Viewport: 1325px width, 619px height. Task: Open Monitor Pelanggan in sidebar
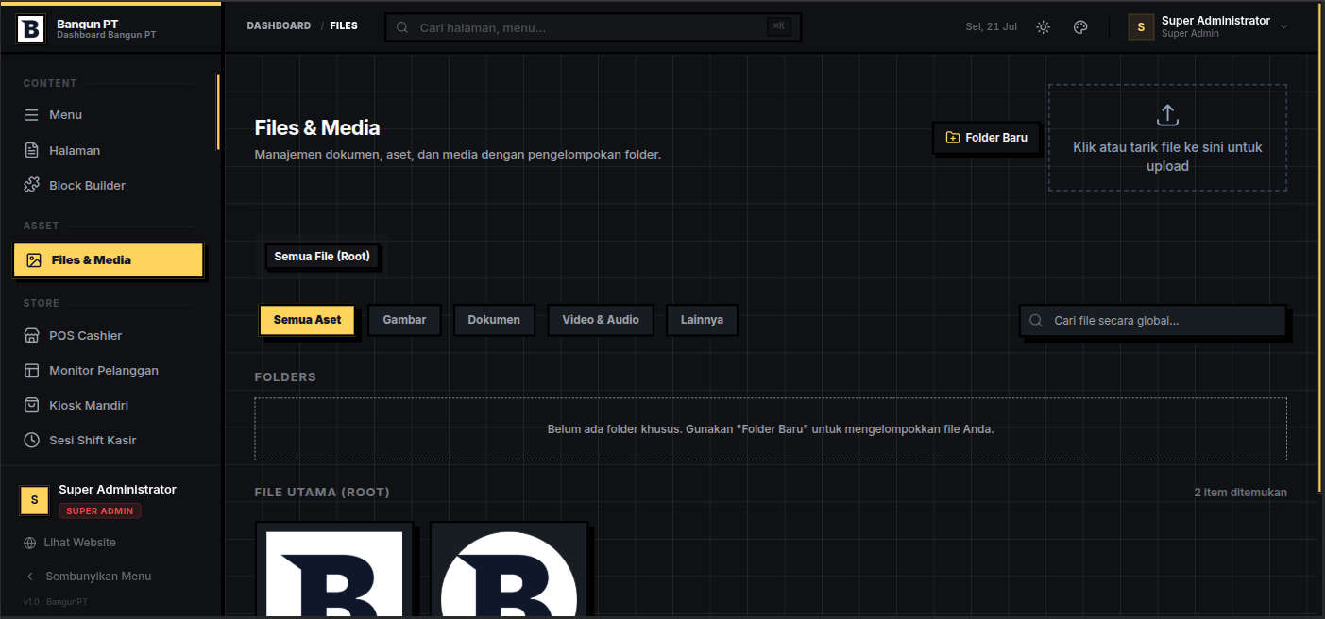(x=110, y=370)
